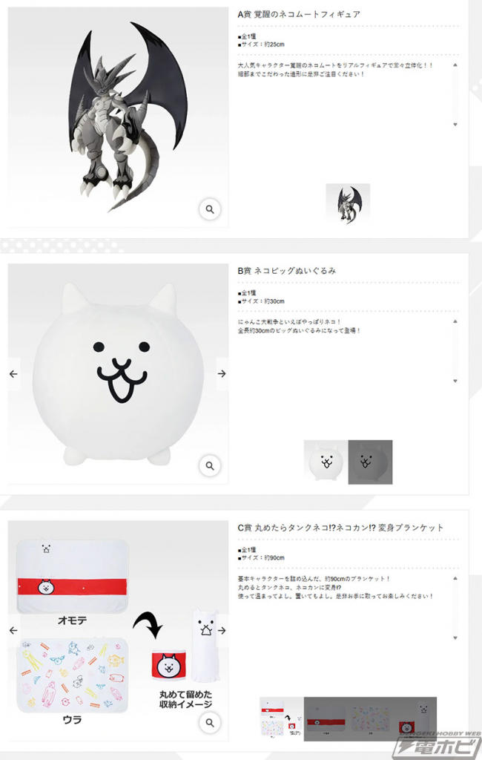Magnify the C賞 blanket image

click(x=210, y=722)
